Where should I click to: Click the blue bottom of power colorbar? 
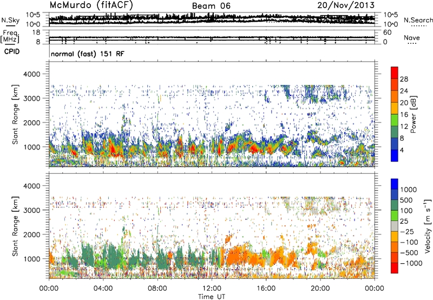pyautogui.click(x=395, y=155)
